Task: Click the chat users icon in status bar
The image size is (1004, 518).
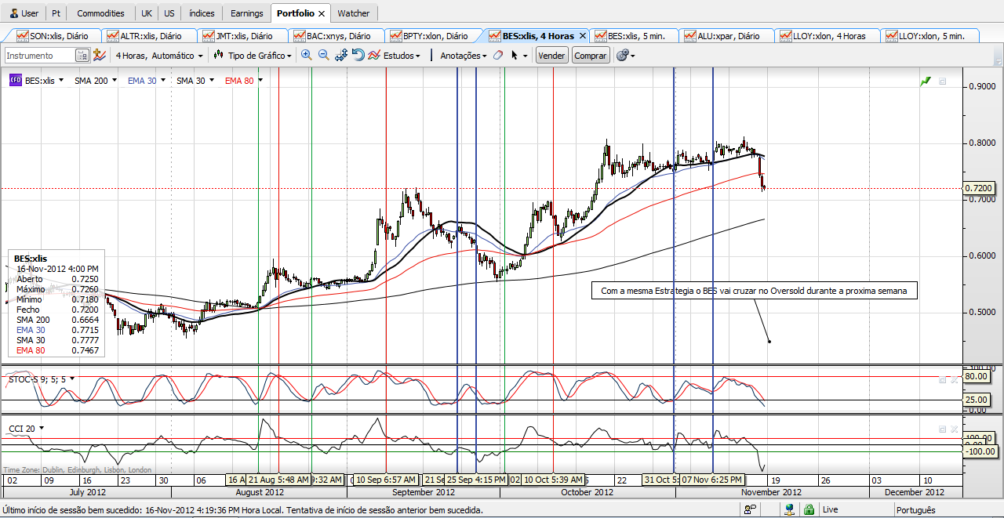Action: [x=750, y=509]
